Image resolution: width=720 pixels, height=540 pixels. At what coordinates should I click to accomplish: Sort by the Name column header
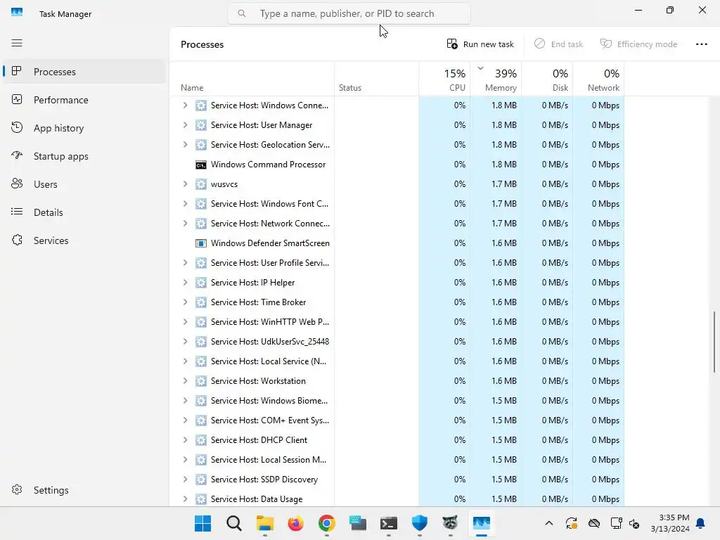pos(252,79)
